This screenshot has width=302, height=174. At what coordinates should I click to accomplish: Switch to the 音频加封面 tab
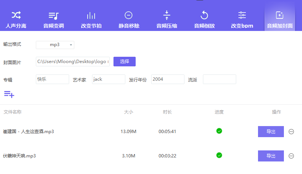pyautogui.click(x=279, y=20)
